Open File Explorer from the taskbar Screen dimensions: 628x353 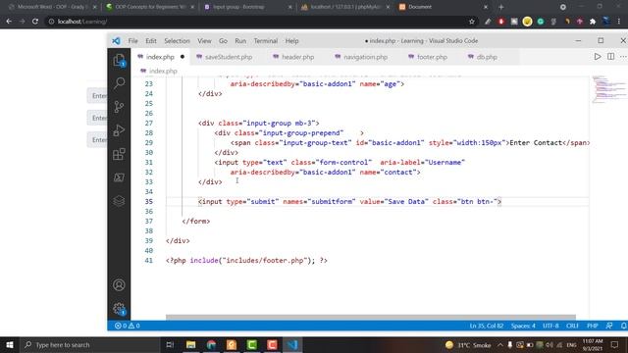coord(190,344)
